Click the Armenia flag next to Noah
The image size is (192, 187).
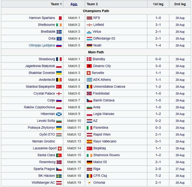click(x=90, y=45)
